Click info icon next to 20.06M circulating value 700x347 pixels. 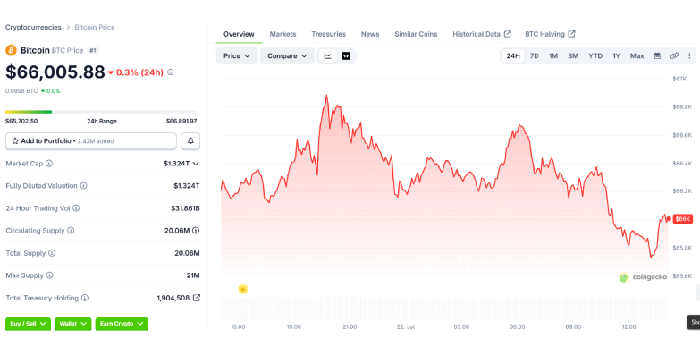click(196, 231)
